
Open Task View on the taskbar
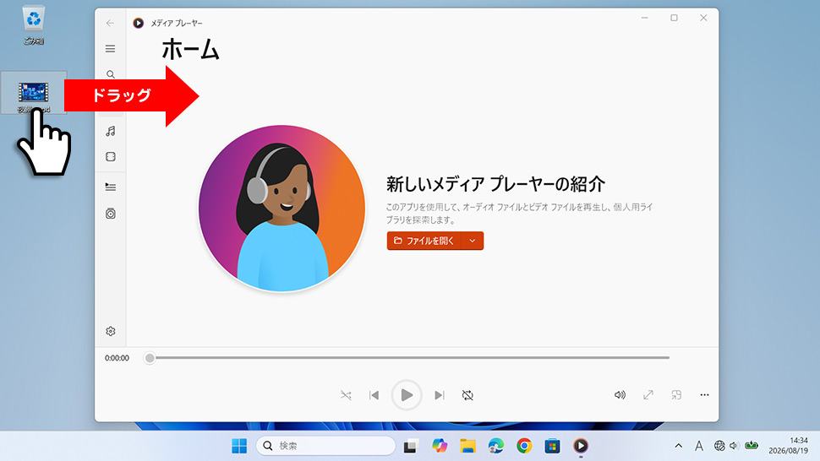pyautogui.click(x=411, y=446)
